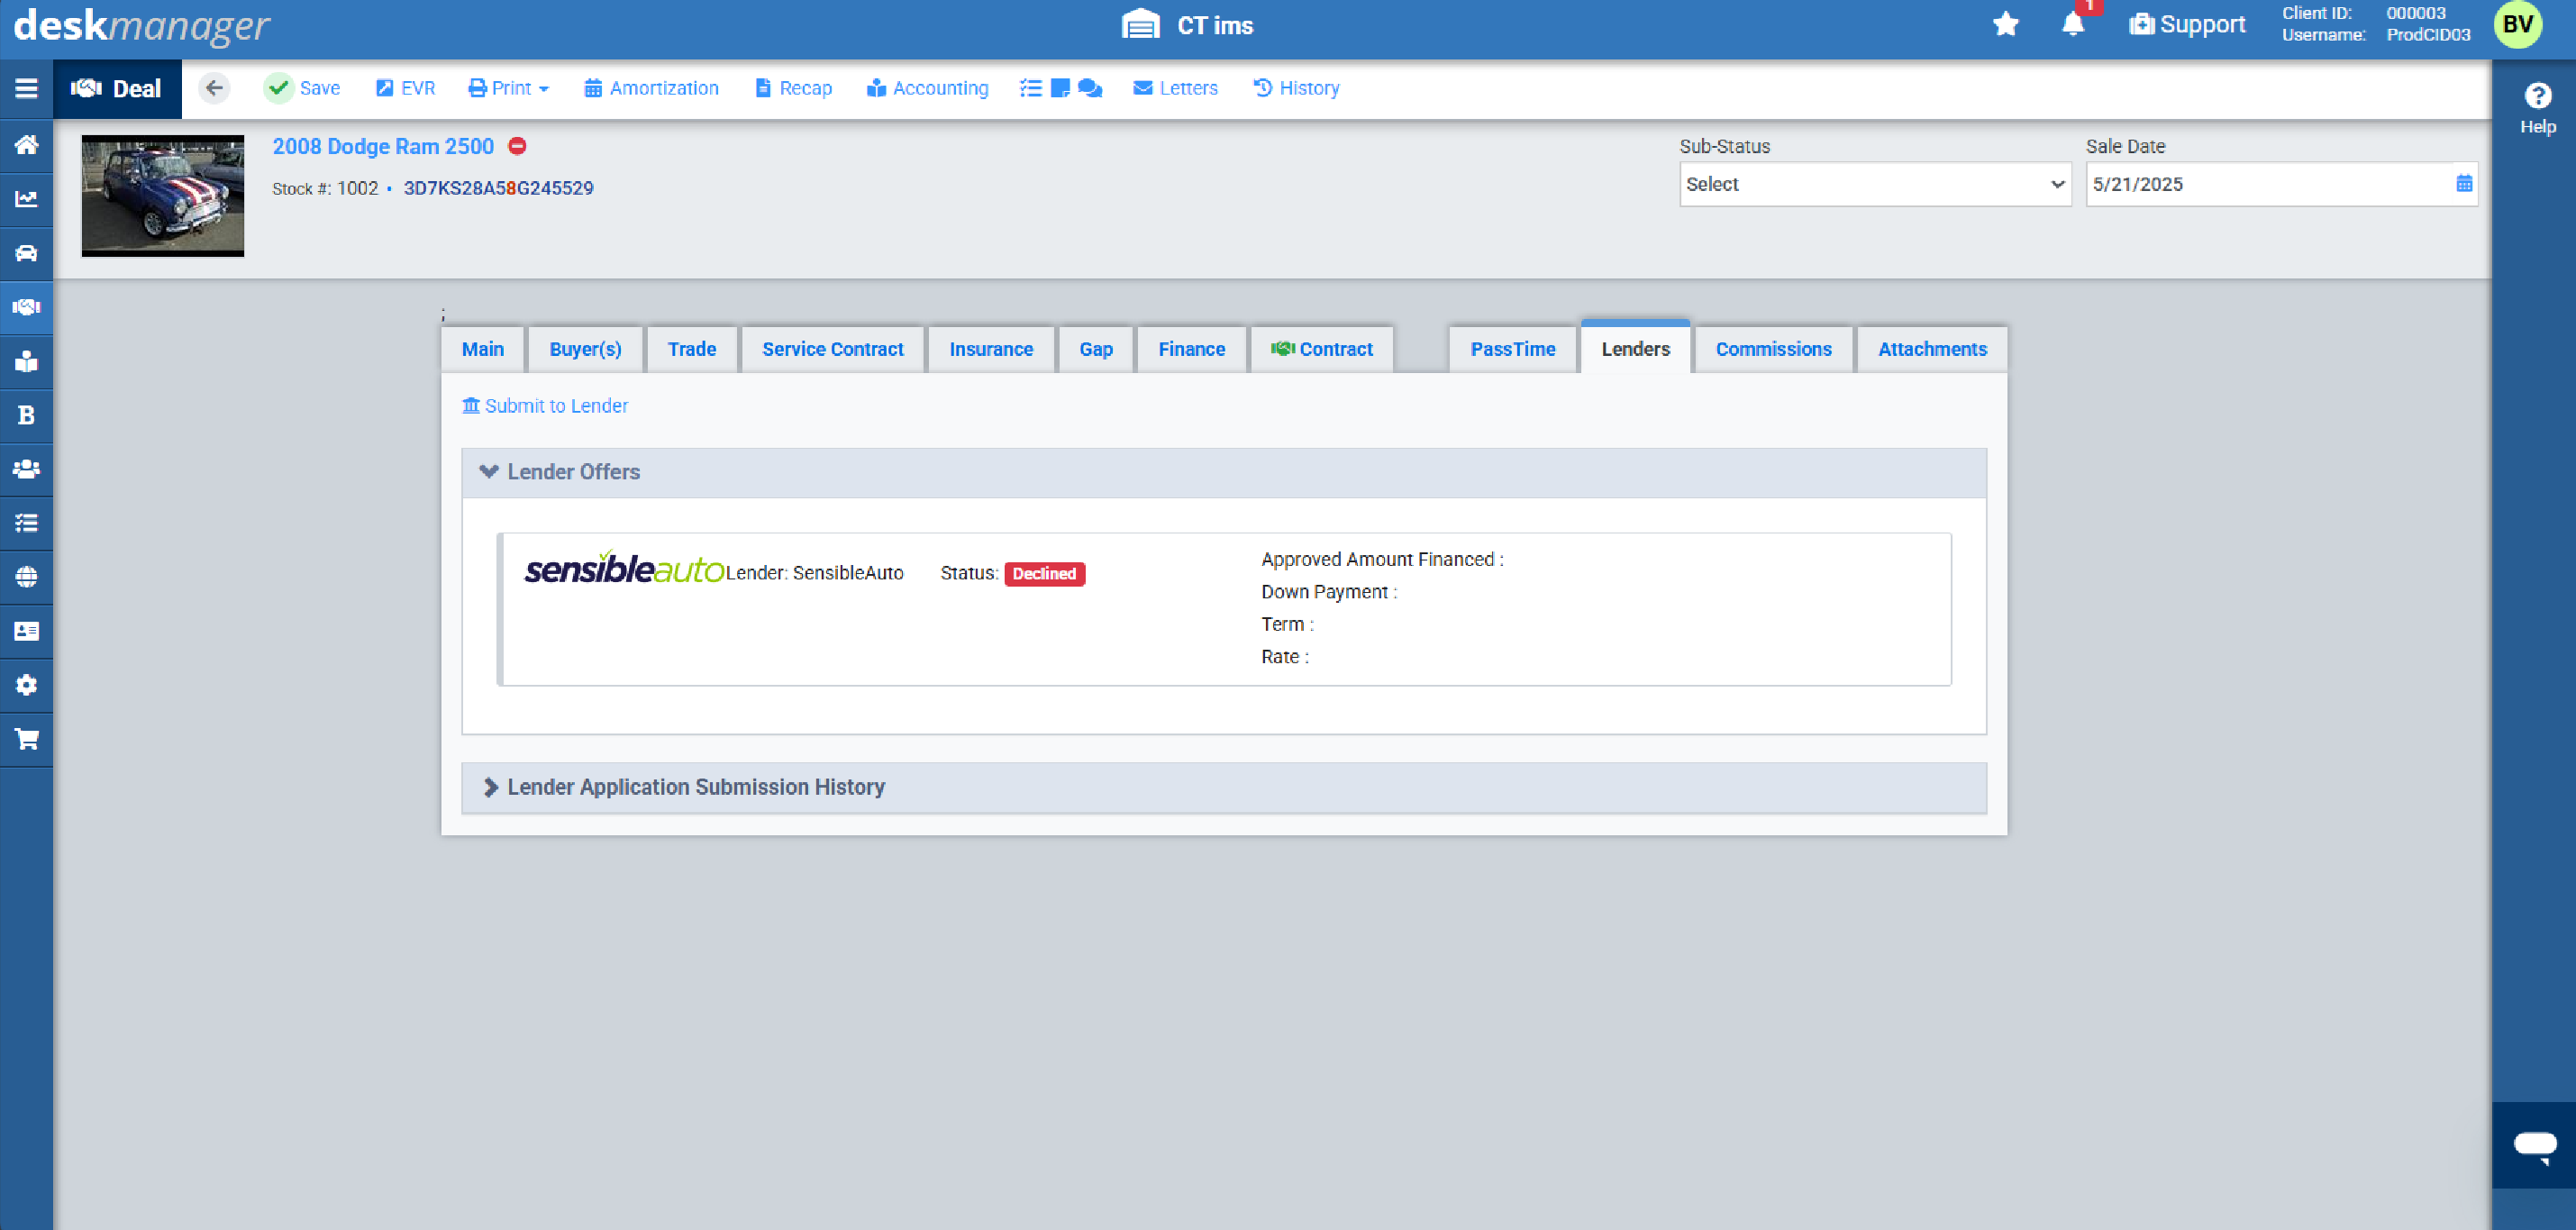Collapse the Lender Offers section

pos(1223,472)
